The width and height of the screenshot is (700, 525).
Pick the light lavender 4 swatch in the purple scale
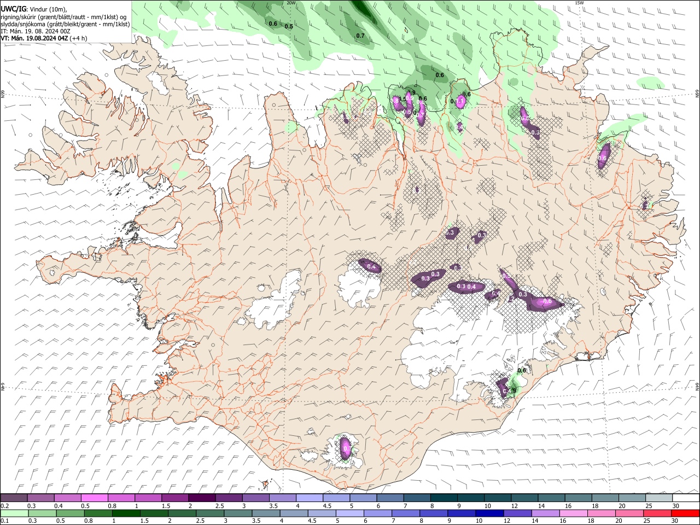(310, 498)
